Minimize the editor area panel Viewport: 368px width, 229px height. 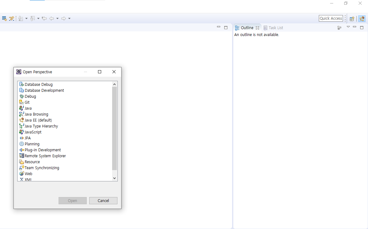click(219, 27)
